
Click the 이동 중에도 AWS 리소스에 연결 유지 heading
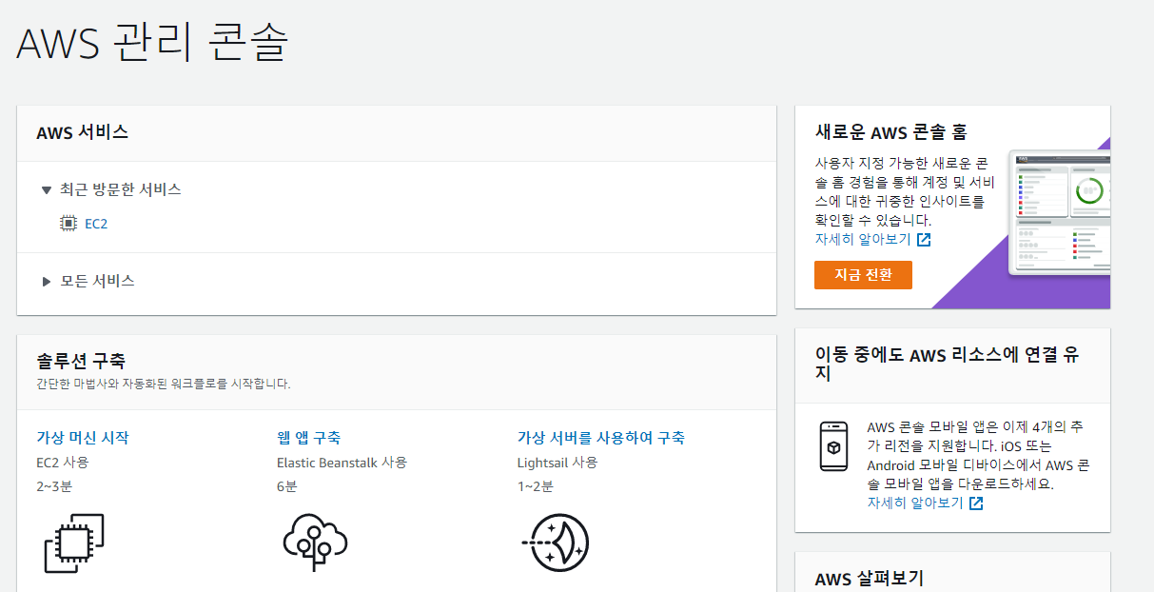[x=949, y=364]
